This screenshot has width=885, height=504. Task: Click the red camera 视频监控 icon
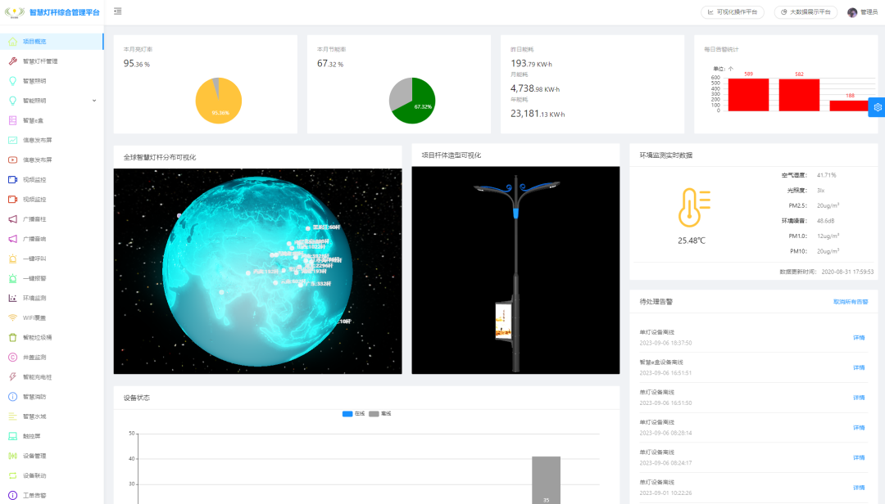12,199
